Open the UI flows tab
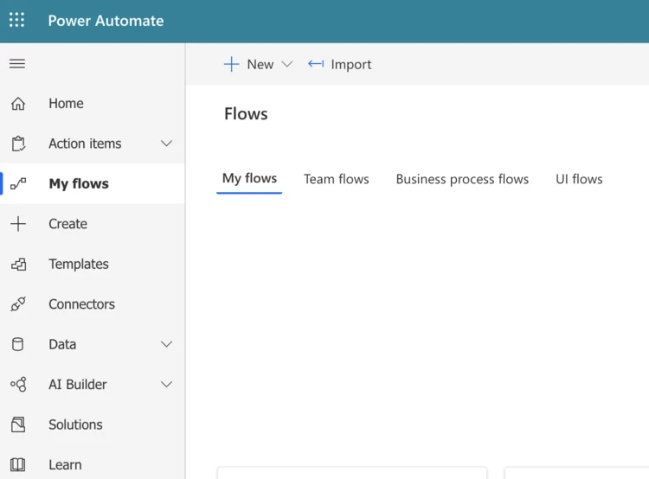 pos(579,179)
